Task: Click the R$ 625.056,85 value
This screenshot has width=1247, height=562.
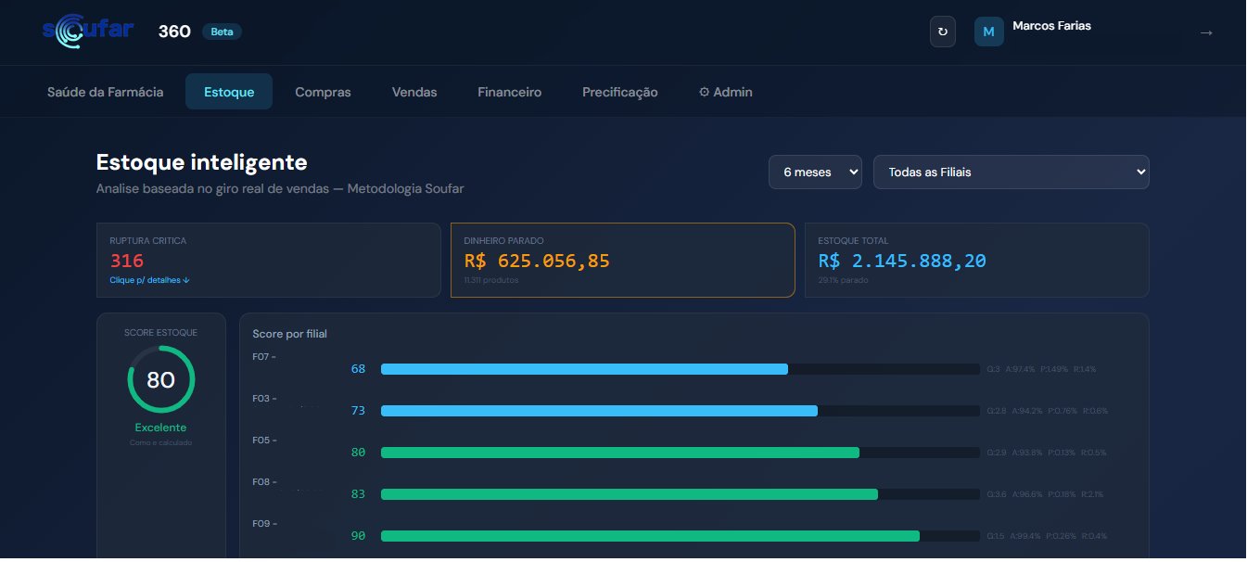Action: click(x=537, y=261)
